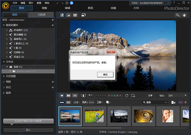Open the 查看 menu
This screenshot has height=135, width=191.
39,3
